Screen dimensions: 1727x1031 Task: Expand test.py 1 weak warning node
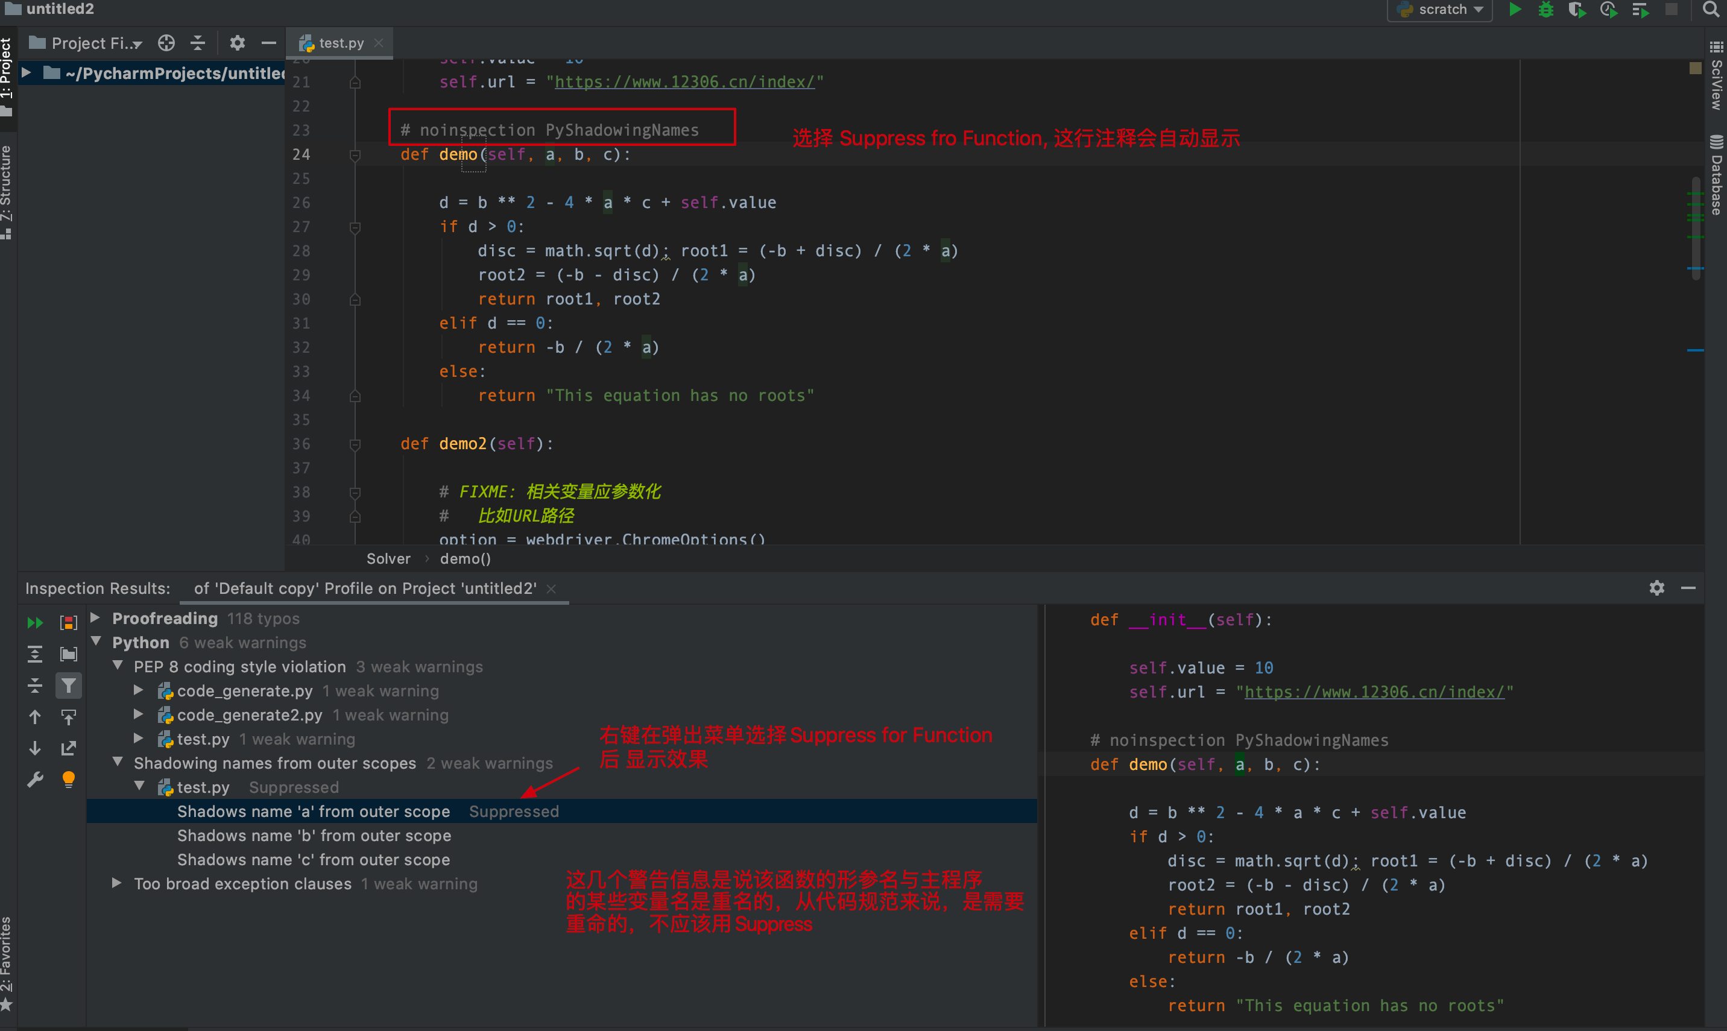[138, 738]
